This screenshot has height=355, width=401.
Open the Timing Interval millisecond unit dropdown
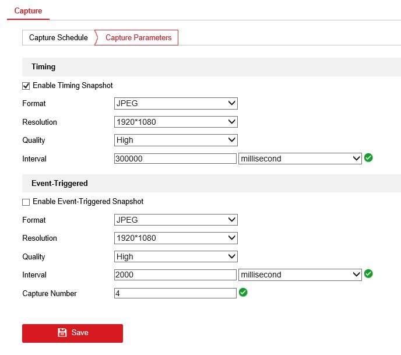click(300, 159)
